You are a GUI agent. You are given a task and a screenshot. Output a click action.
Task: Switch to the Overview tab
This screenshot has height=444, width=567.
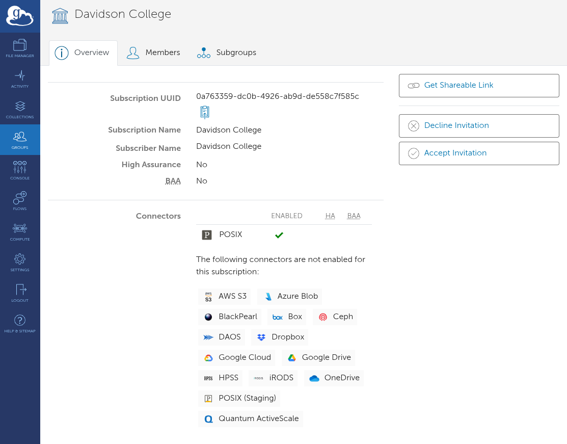83,53
